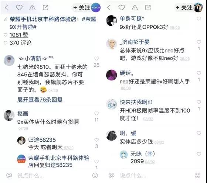Tap the back arrow in right panel

109,7
